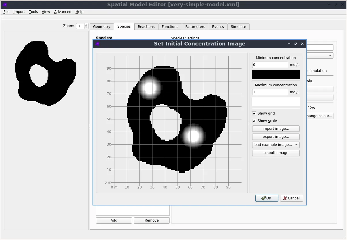Open the File menu
The width and height of the screenshot is (347, 240).
coord(6,12)
